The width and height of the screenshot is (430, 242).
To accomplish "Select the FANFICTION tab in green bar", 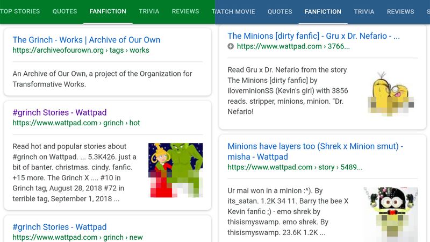I will click(x=108, y=11).
